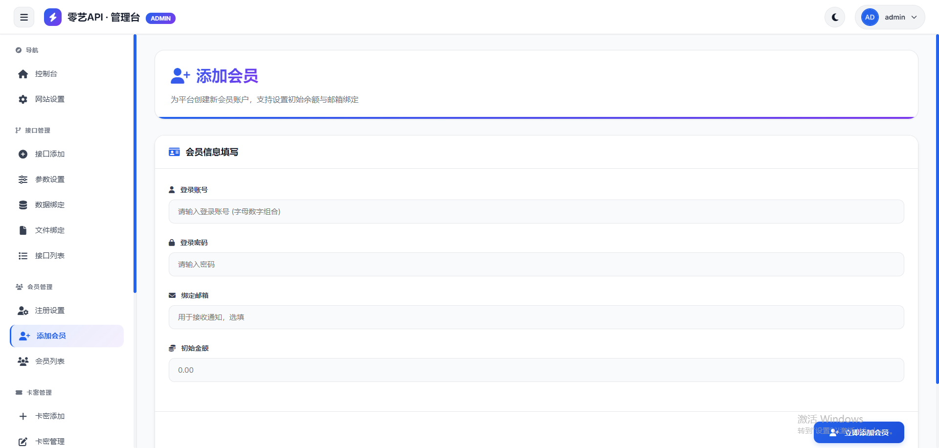Open 接口列表 menu item
939x448 pixels.
coord(49,256)
